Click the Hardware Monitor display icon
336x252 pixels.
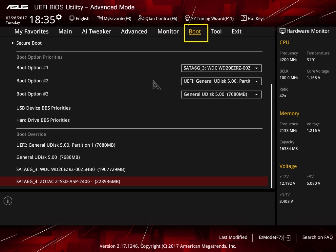[x=283, y=31]
